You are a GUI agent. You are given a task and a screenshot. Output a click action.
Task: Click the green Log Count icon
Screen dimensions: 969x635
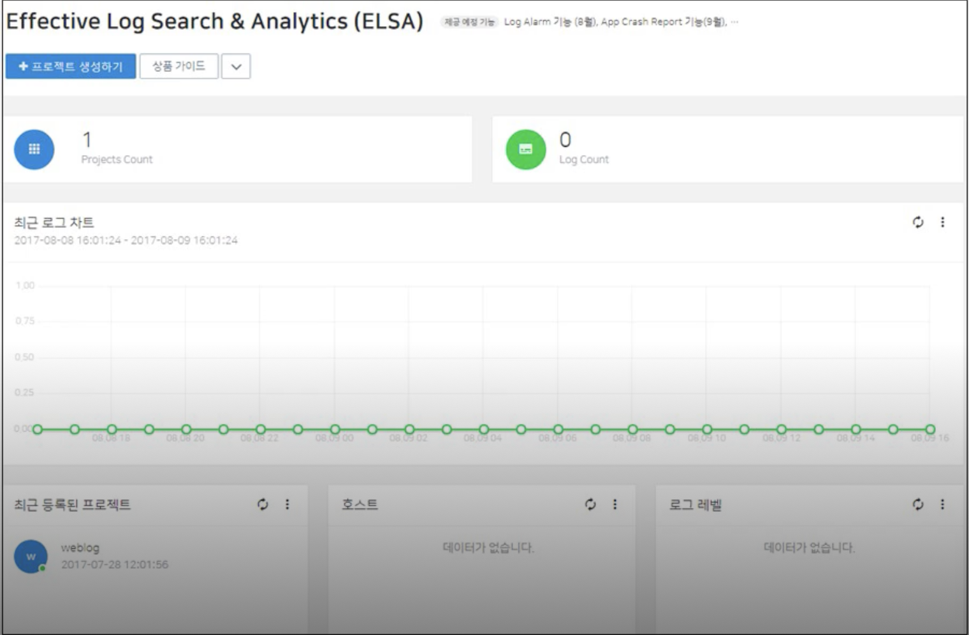click(x=526, y=149)
